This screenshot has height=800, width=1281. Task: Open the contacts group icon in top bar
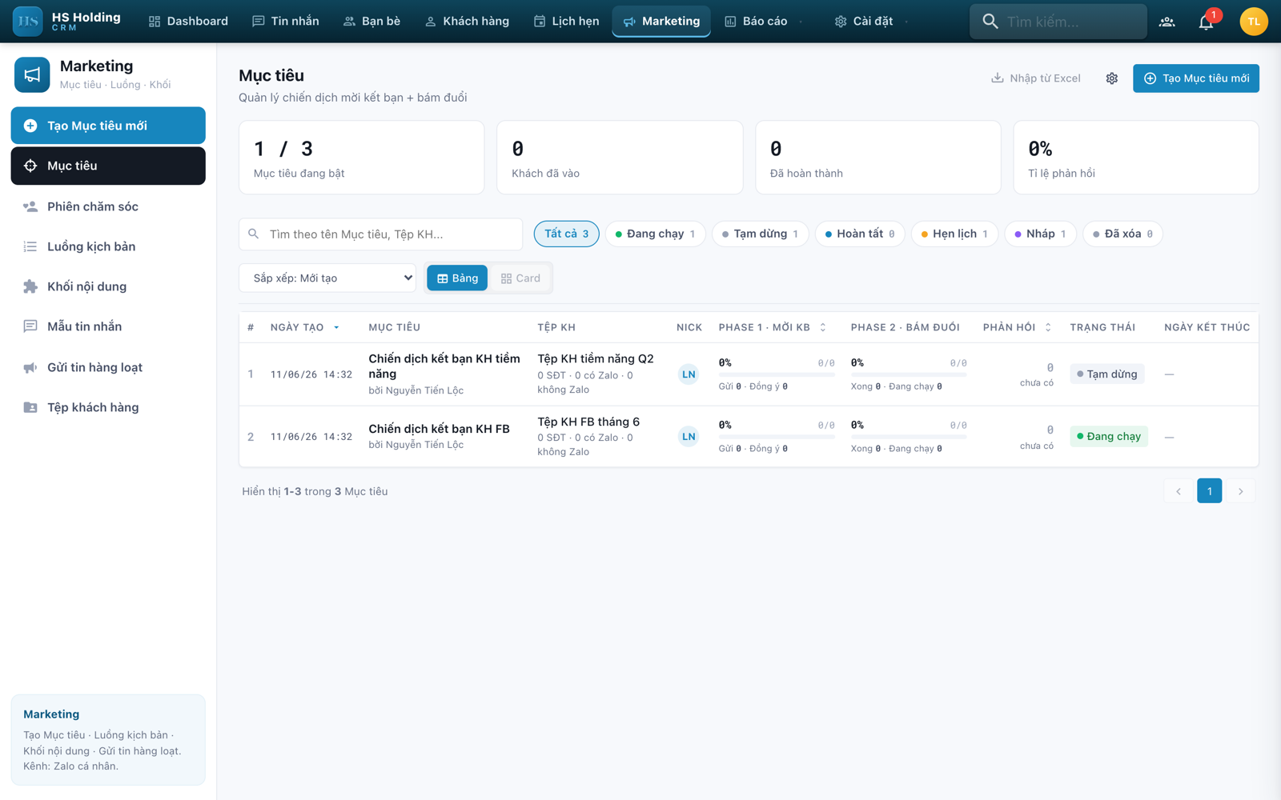click(1167, 22)
